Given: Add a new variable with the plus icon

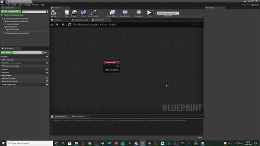Looking at the screenshot, I should (47, 73).
